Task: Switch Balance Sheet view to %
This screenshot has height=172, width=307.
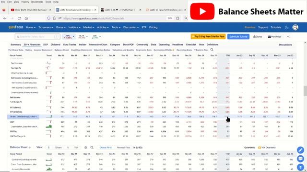Action: tap(68, 148)
